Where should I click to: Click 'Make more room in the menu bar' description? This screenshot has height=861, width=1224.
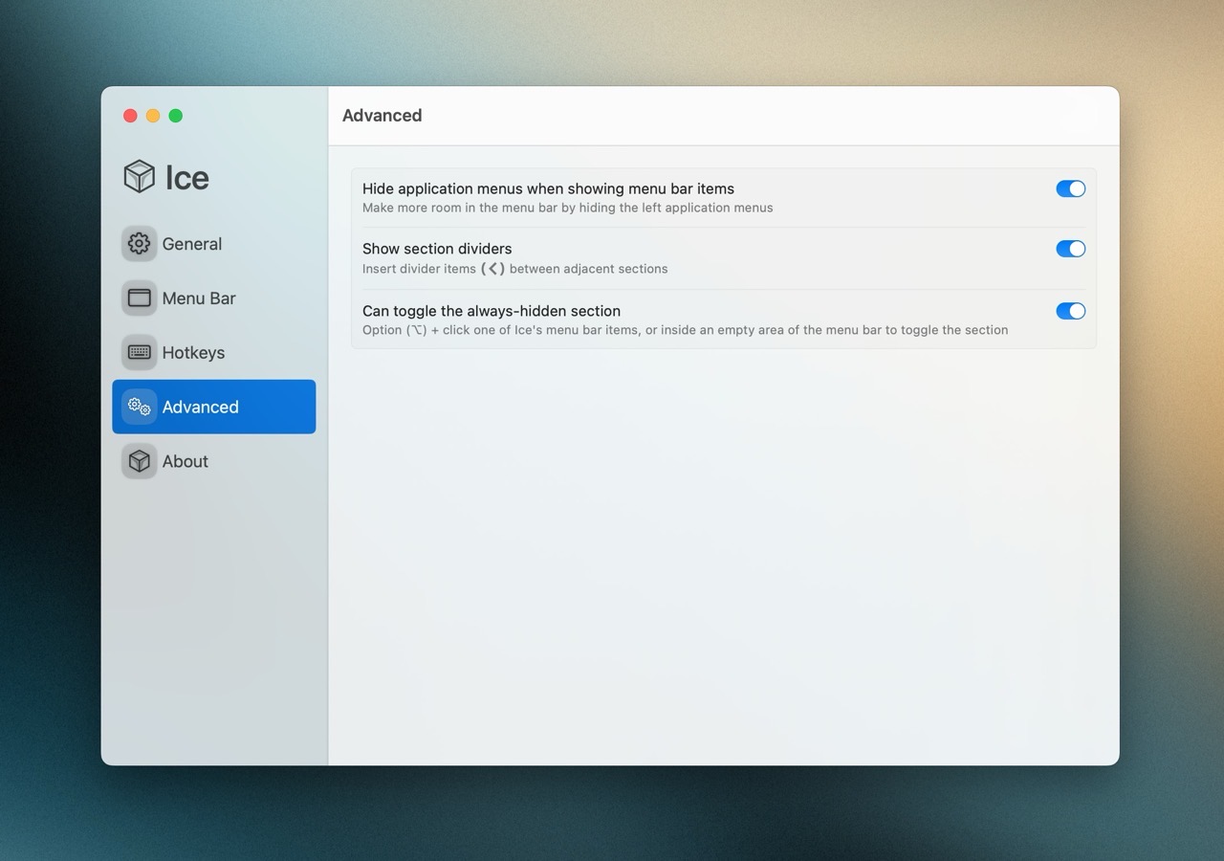567,208
